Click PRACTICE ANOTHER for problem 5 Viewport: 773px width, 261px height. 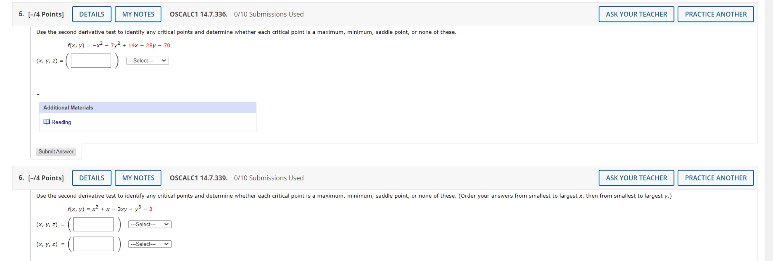pyautogui.click(x=716, y=14)
